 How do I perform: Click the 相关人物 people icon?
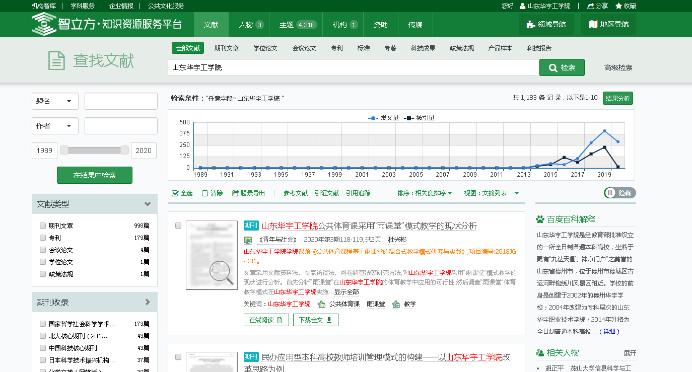[x=540, y=353]
